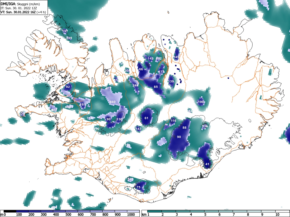The image size is (290, 217).
Task: Click the "m 0" unit label in the legend
Action: click(x=3, y=215)
